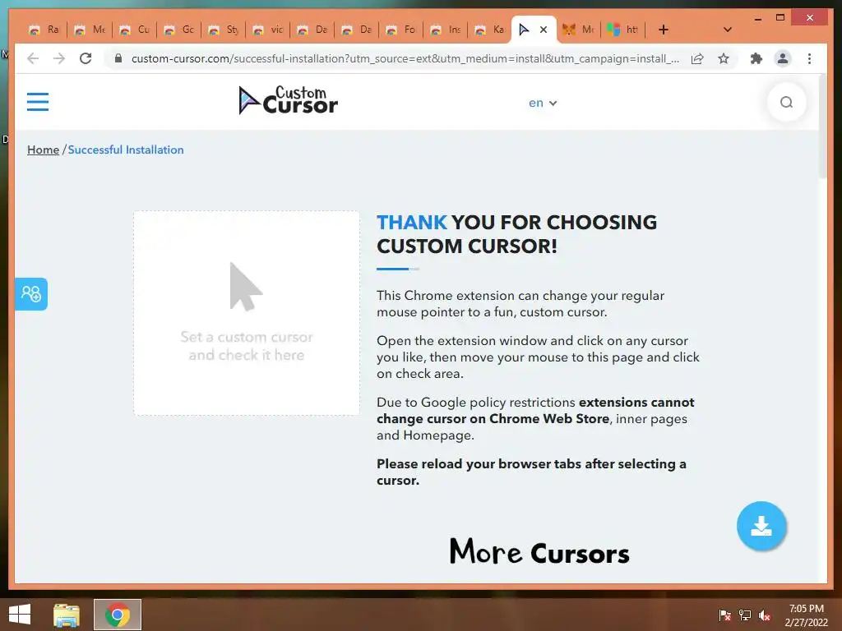
Task: Open the site search magnifier button
Action: coord(786,102)
